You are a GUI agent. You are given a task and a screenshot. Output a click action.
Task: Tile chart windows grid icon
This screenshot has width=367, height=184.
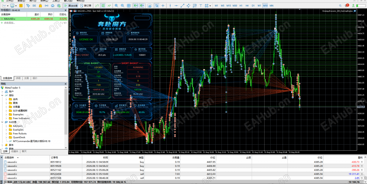[x=129, y=6]
